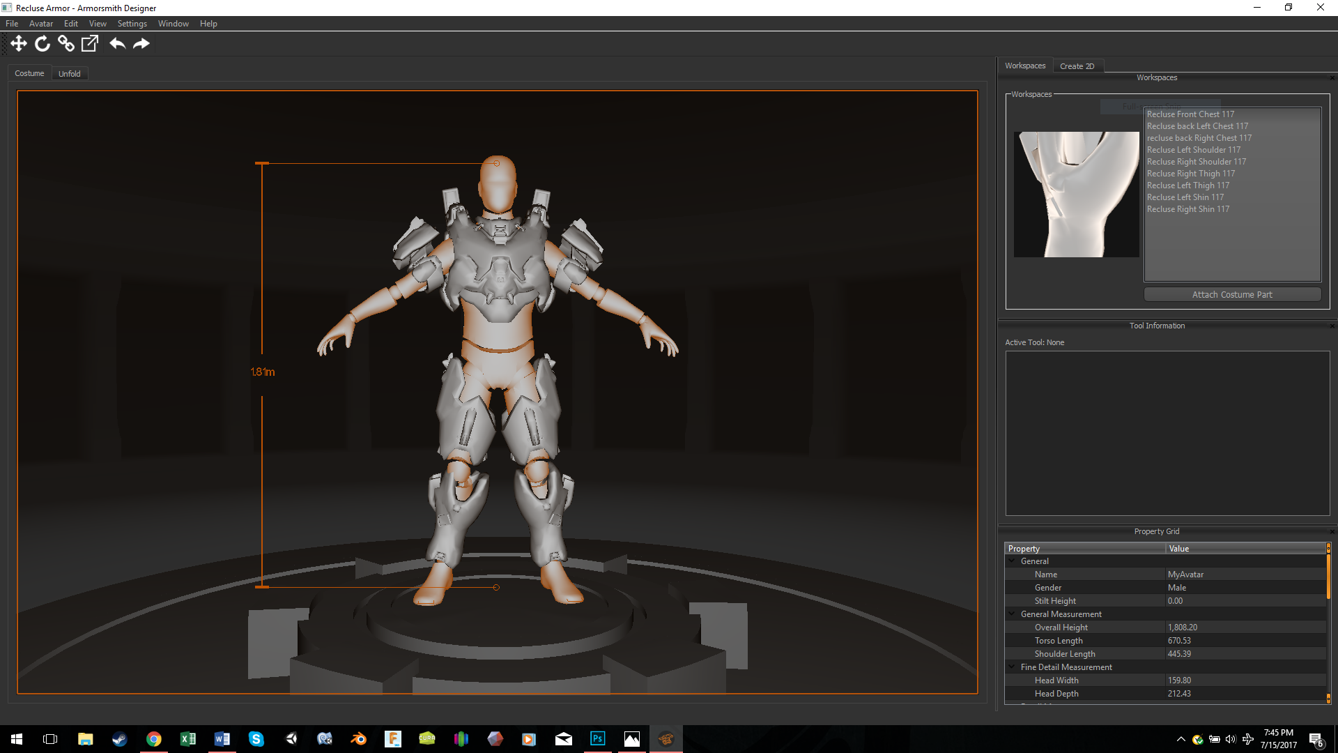
Task: Click the Export pop-out icon
Action: tap(90, 44)
